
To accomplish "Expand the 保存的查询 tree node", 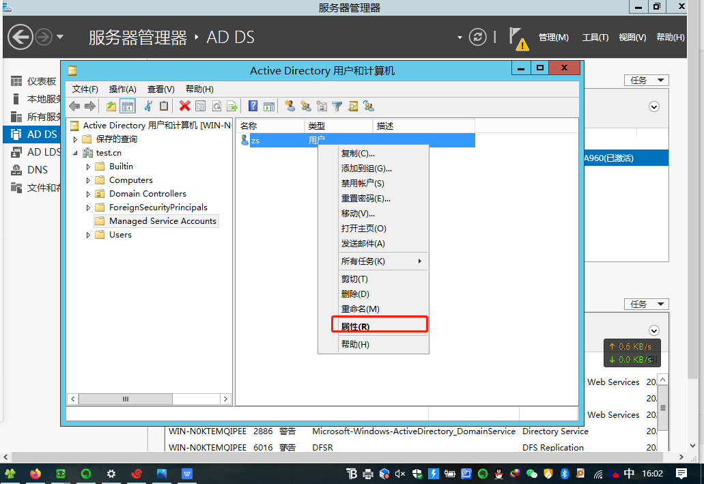I will tap(75, 140).
